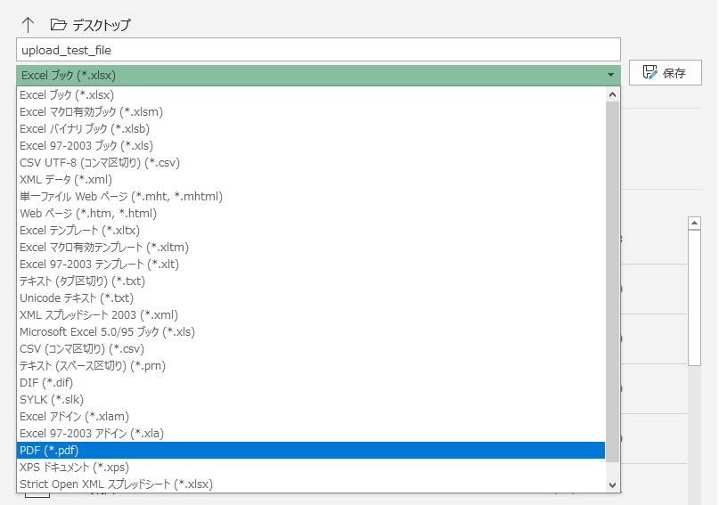Select Unicode text (*.txt) format
719x505 pixels.
pyautogui.click(x=77, y=298)
